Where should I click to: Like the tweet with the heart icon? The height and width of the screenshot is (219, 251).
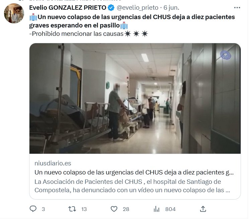[114, 209]
